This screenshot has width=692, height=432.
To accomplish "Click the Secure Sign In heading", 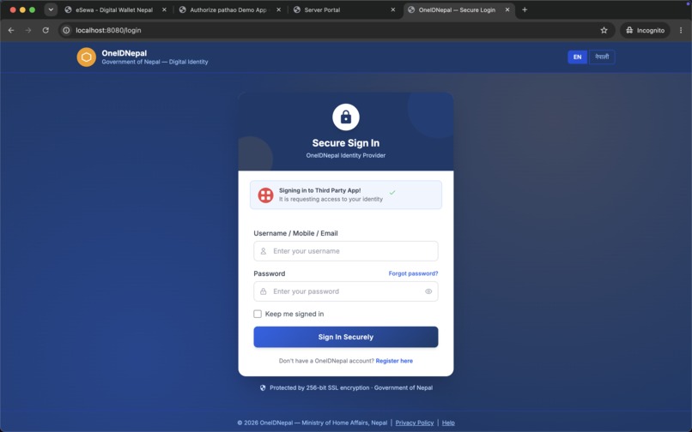I will pyautogui.click(x=346, y=143).
